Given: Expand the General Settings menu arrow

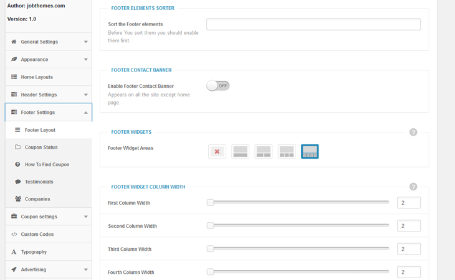Looking at the screenshot, I should (x=85, y=42).
